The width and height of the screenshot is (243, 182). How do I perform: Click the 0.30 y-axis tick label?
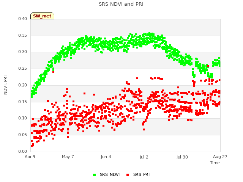coord(22,52)
